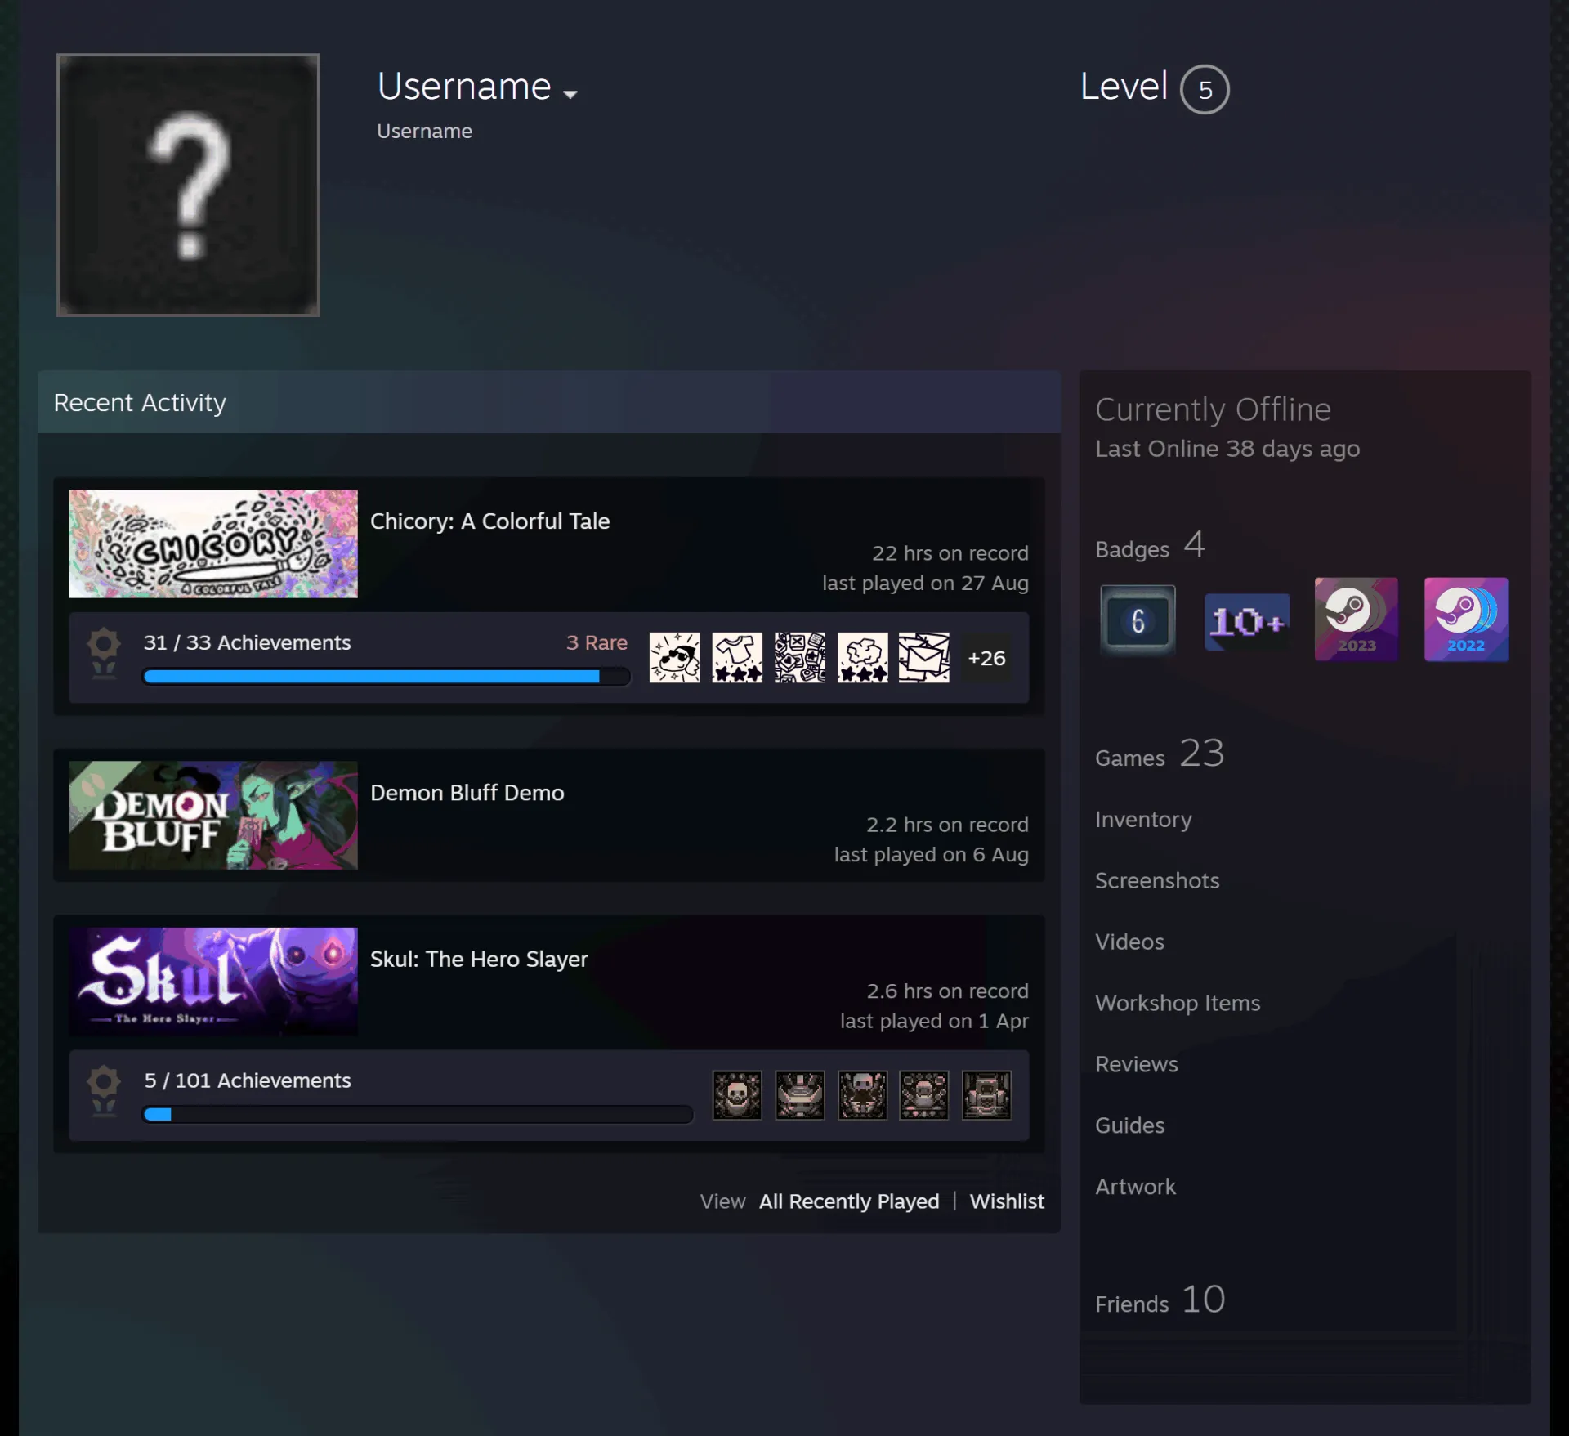Show the +26 more Chicory achievements
The height and width of the screenshot is (1436, 1569).
coord(986,658)
